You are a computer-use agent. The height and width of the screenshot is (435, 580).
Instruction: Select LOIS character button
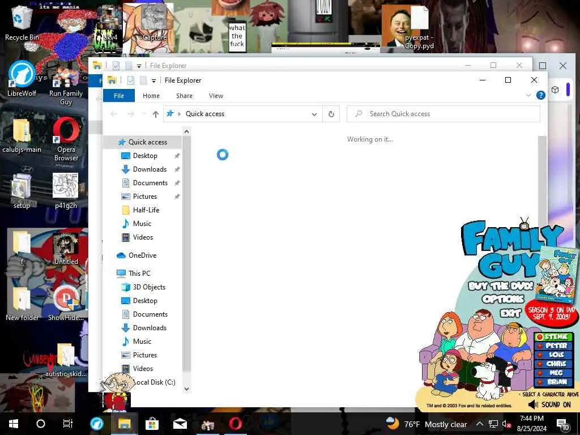553,355
